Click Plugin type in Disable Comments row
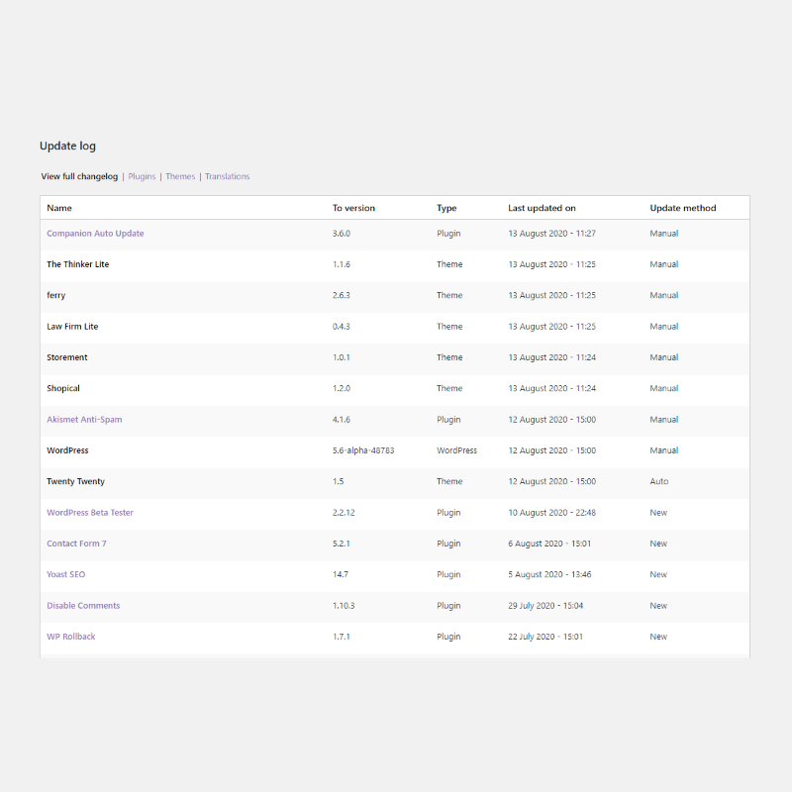The height and width of the screenshot is (792, 792). 448,606
